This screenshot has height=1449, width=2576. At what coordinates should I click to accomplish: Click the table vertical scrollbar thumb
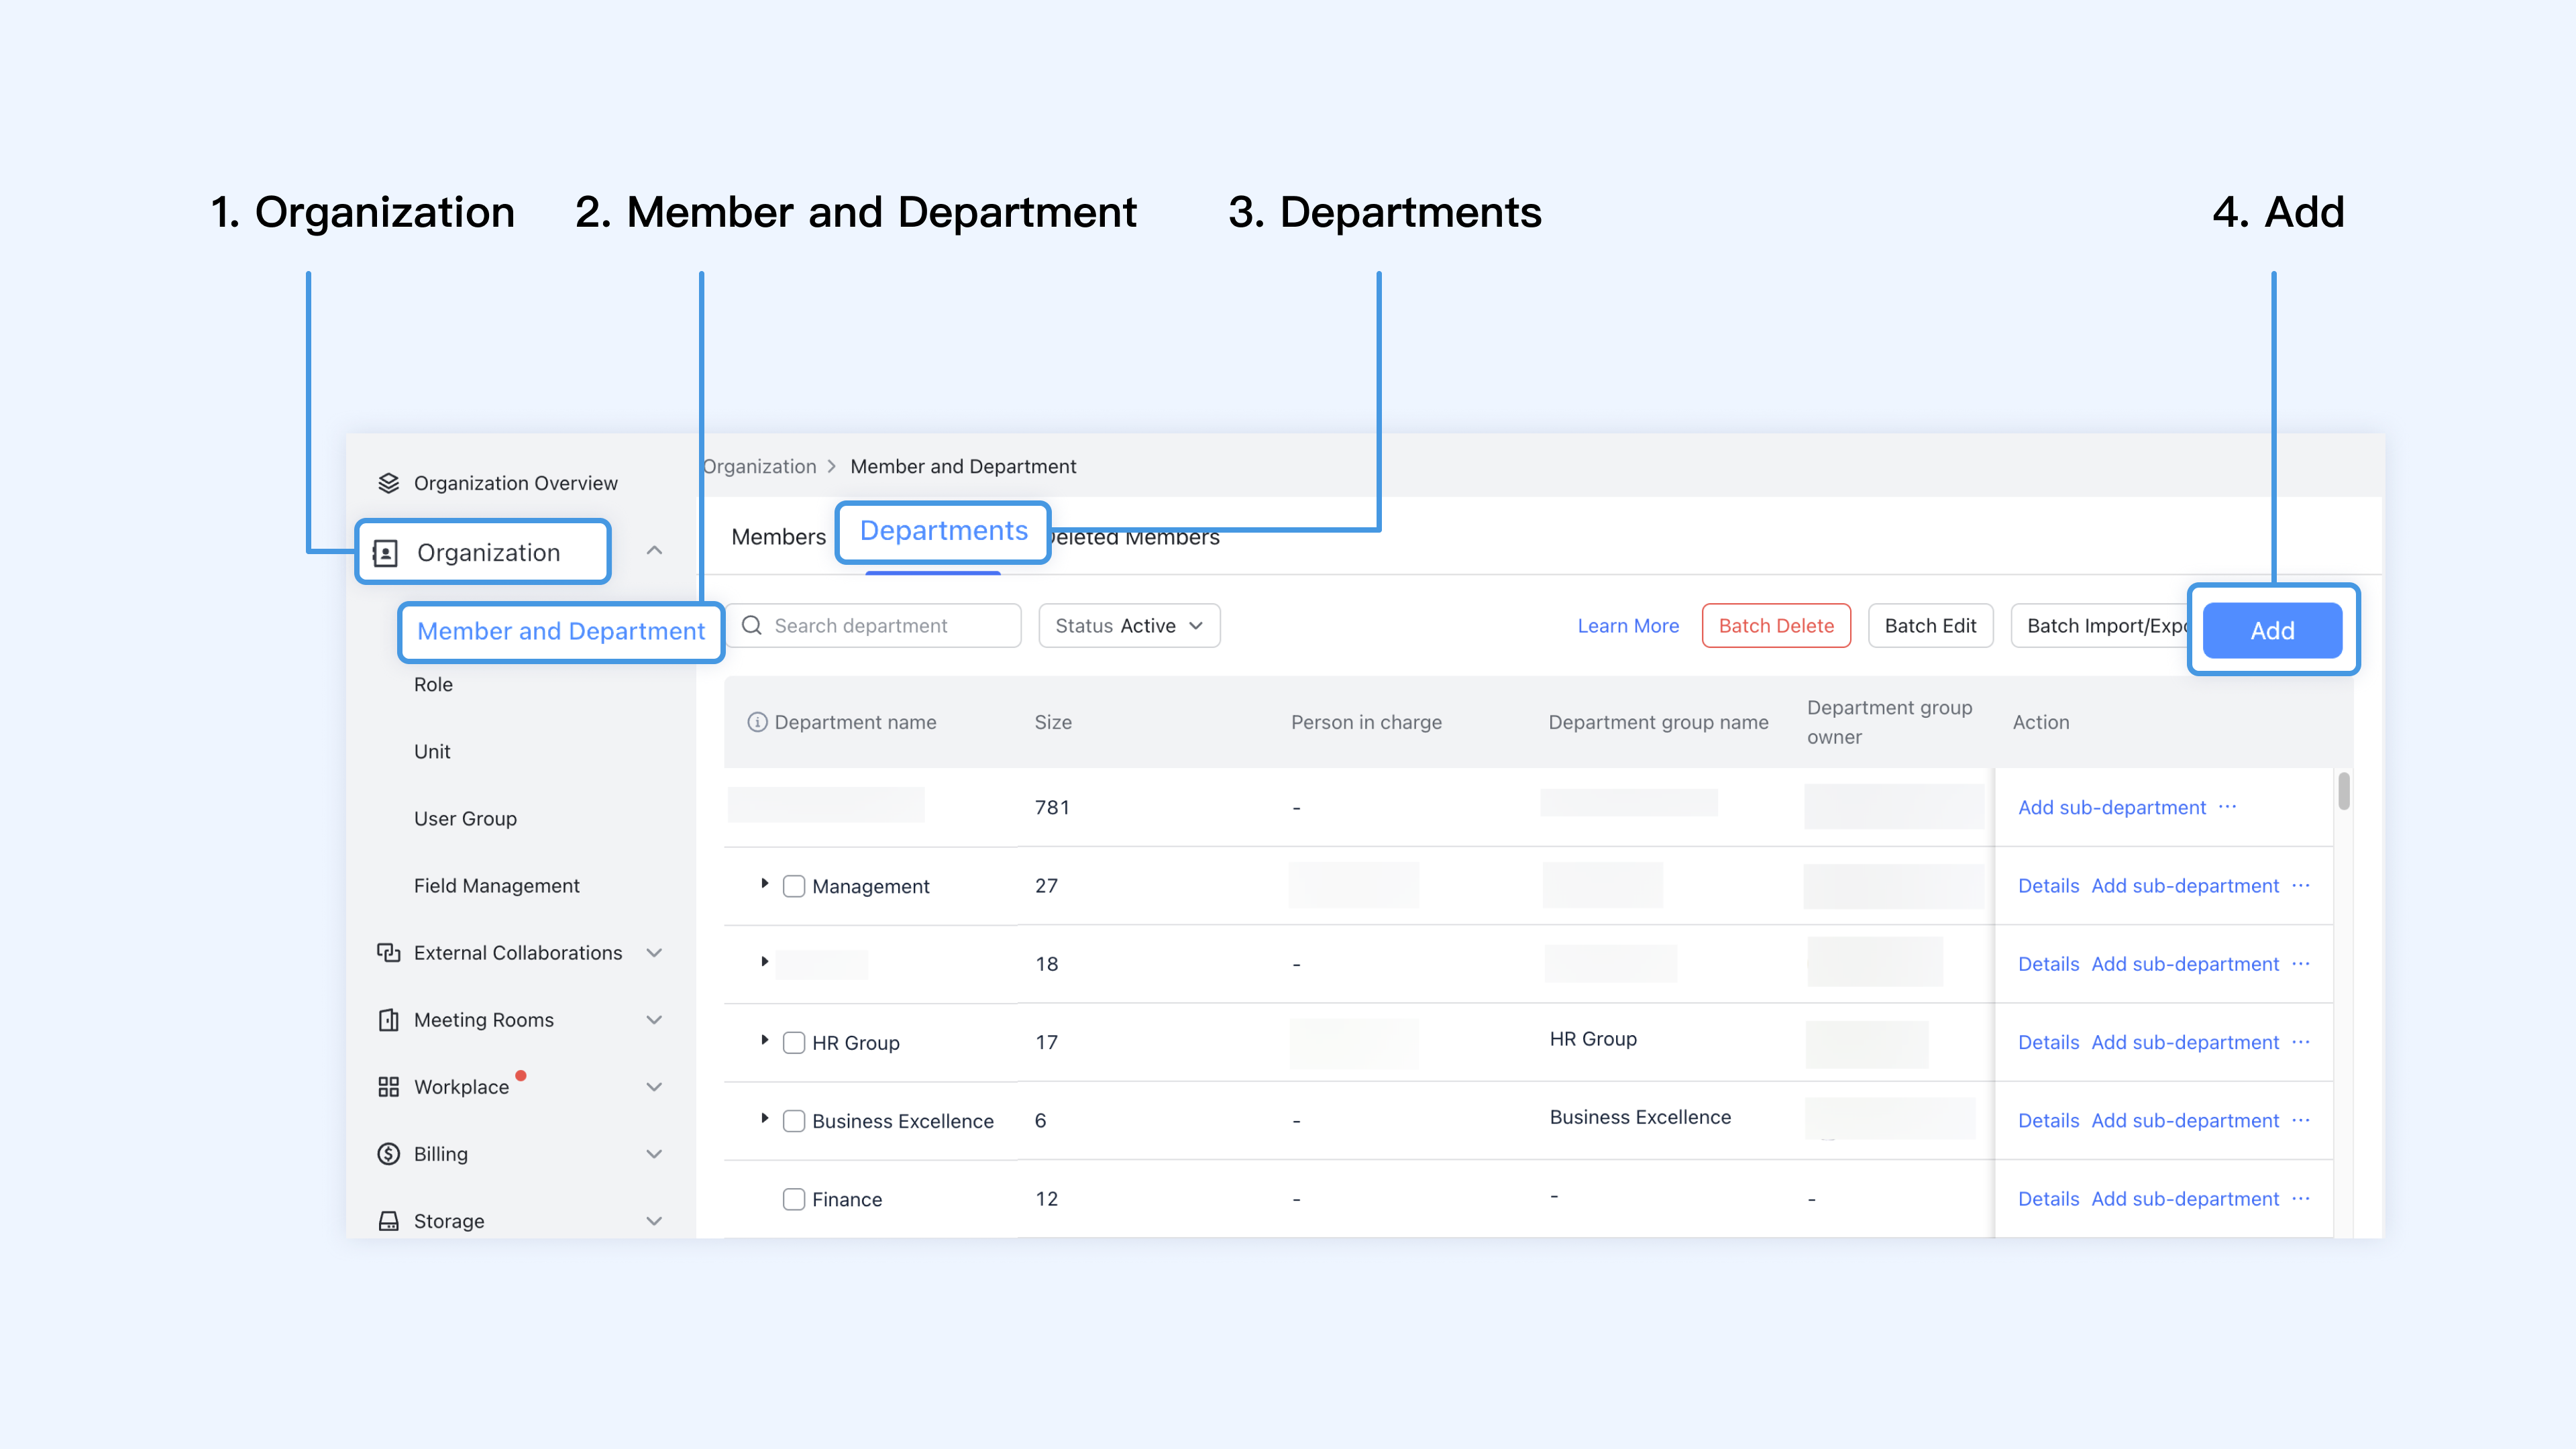[x=2343, y=792]
